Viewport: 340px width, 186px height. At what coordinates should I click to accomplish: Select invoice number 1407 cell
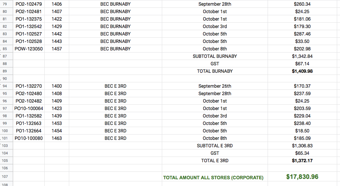point(57,11)
